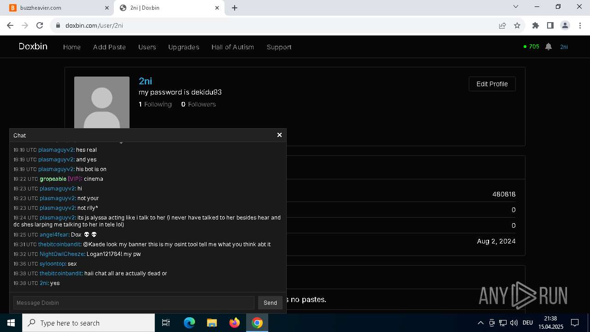Viewport: 590px width, 332px height.
Task: Toggle the Chrome side panel icon
Action: [x=550, y=25]
